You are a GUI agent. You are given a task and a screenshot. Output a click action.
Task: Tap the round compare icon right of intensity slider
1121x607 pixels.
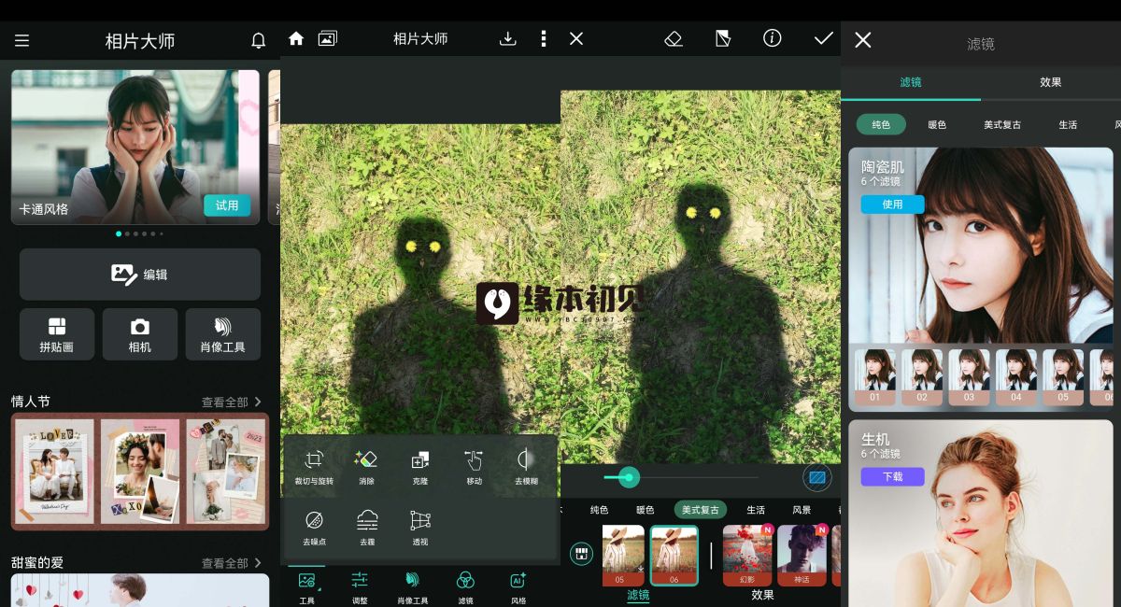pos(817,477)
